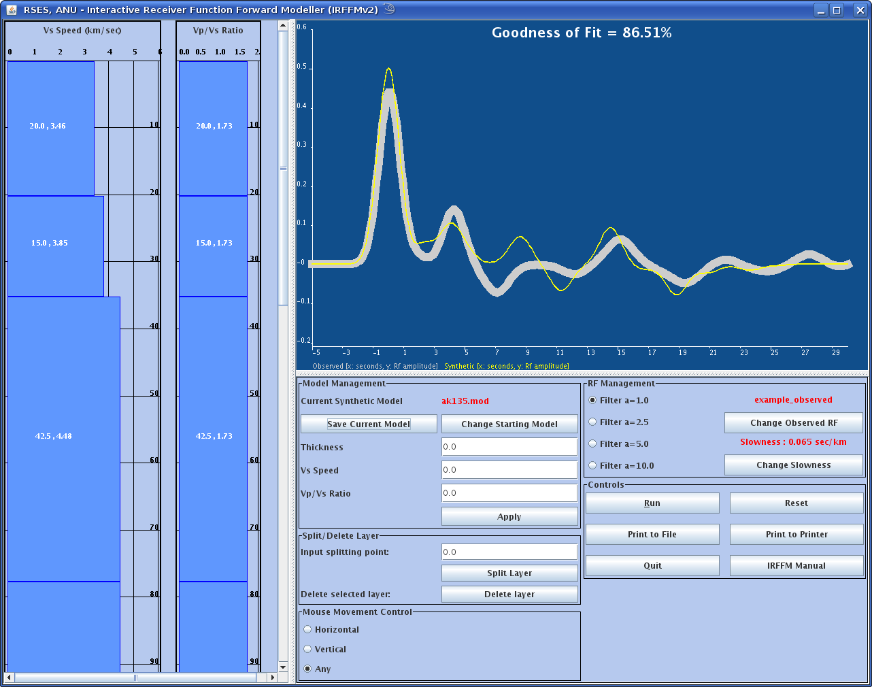Click the Observed legend label below plot
Image resolution: width=872 pixels, height=687 pixels.
(375, 366)
